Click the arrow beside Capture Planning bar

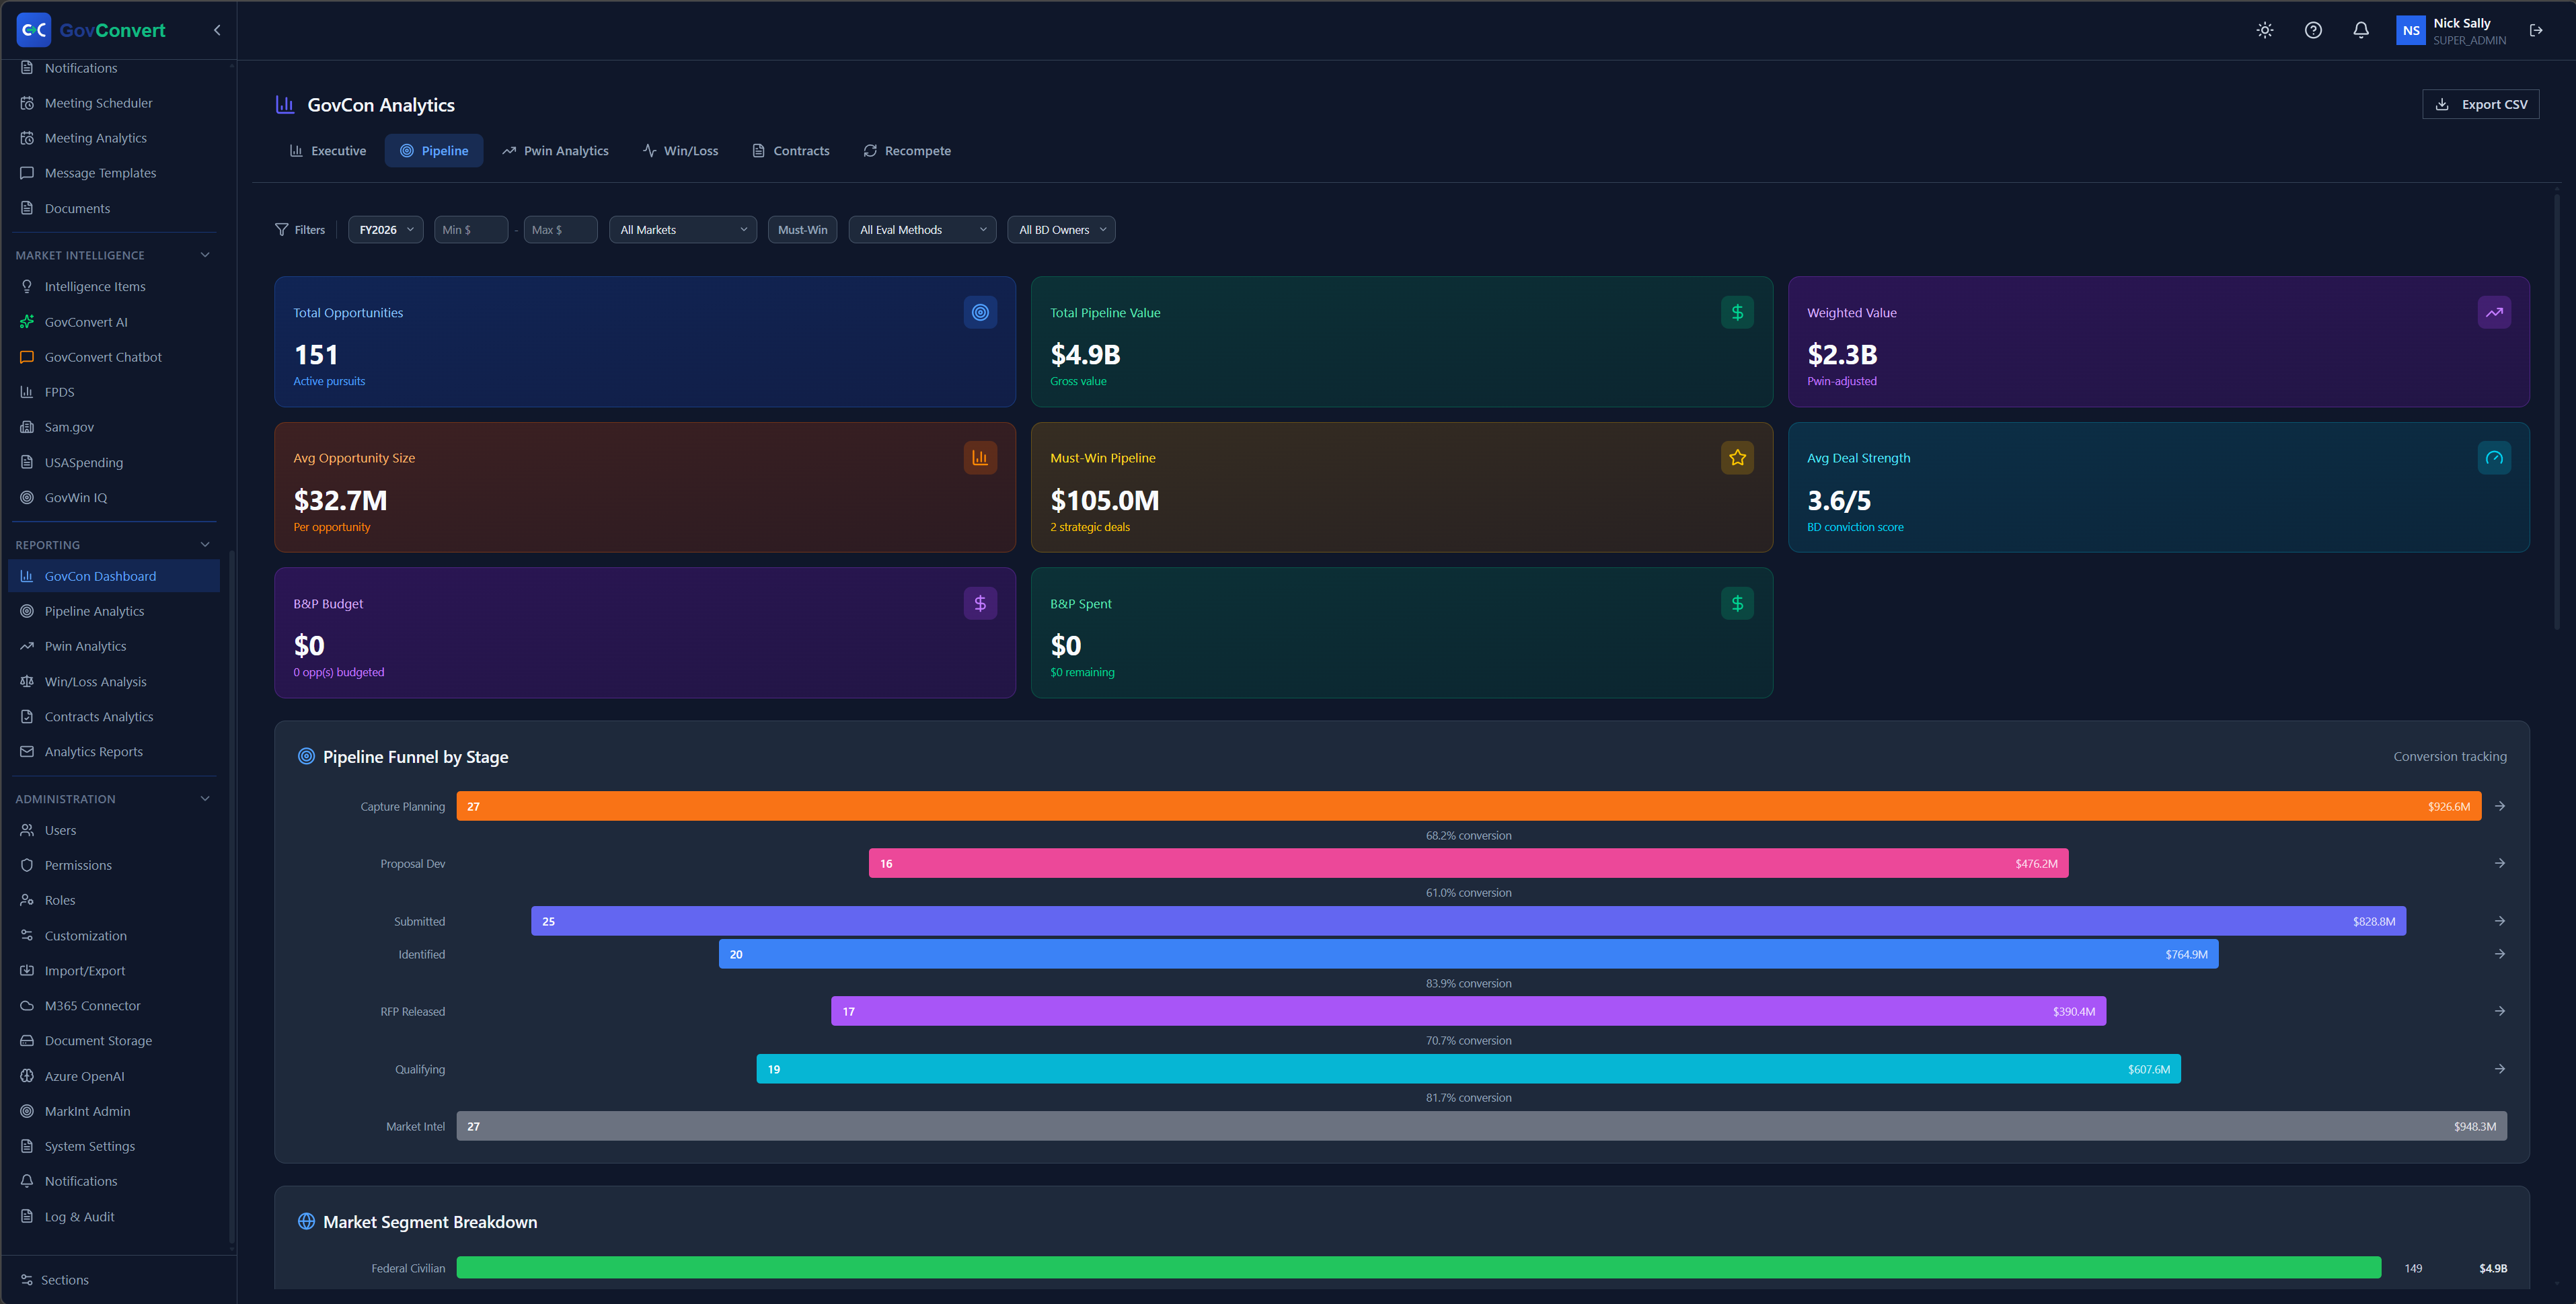2500,807
